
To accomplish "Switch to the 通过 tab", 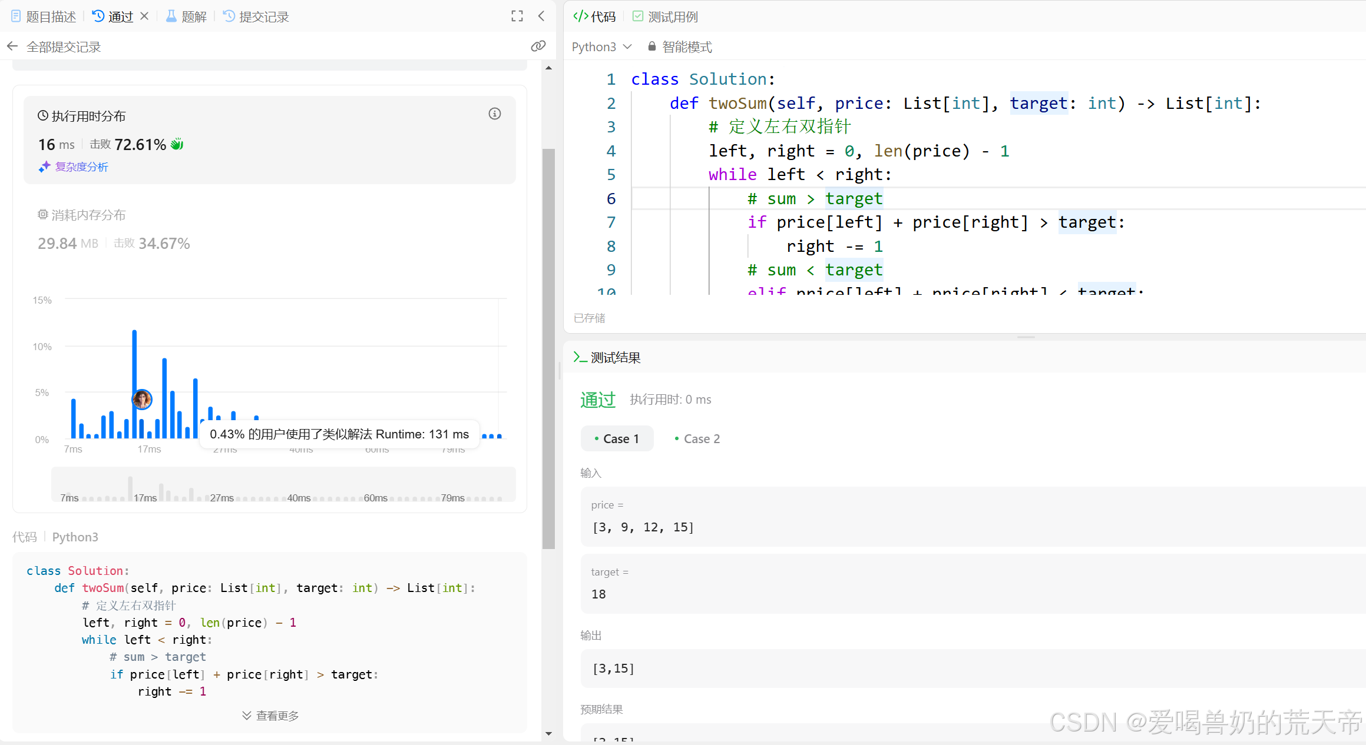I will [113, 16].
